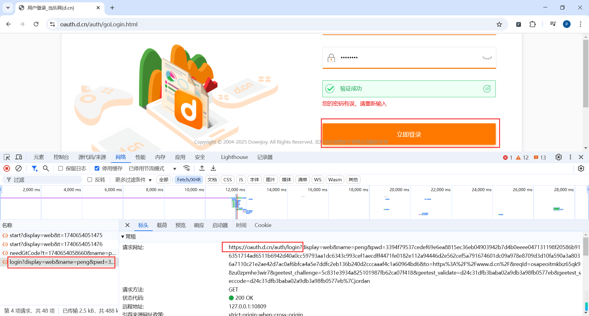Open the Cookie tab
This screenshot has height=316, width=589.
263,225
